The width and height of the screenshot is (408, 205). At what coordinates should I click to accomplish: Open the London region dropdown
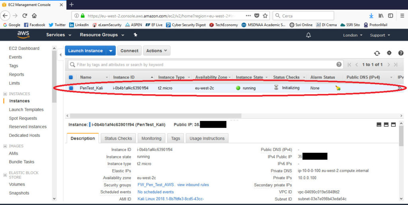pyautogui.click(x=353, y=35)
